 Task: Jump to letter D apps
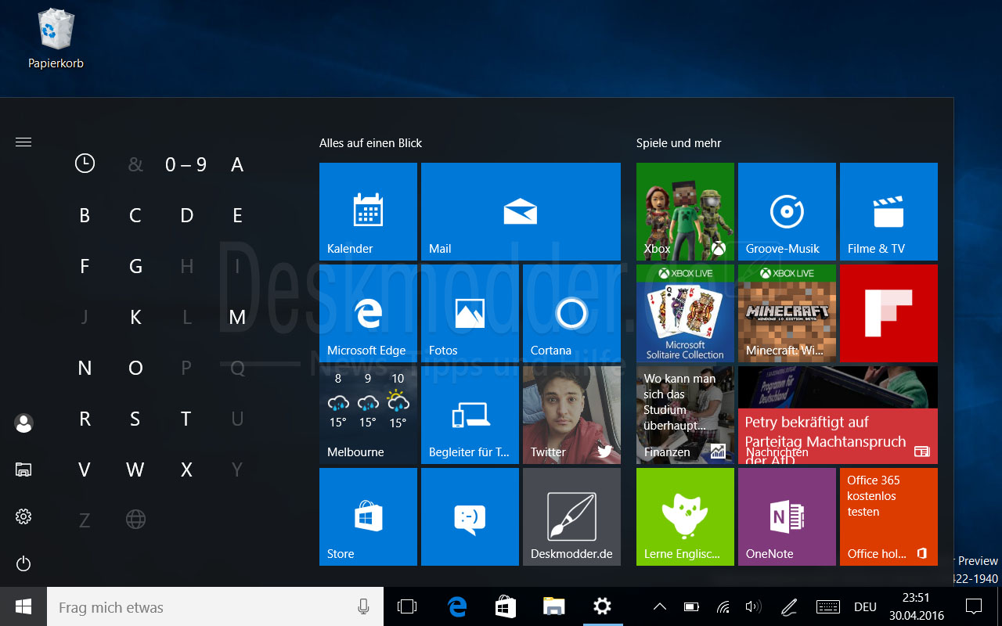(x=186, y=215)
